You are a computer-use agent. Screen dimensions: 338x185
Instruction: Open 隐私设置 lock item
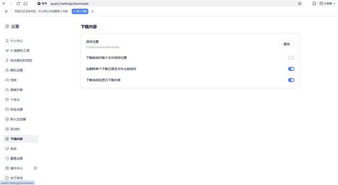[14, 70]
